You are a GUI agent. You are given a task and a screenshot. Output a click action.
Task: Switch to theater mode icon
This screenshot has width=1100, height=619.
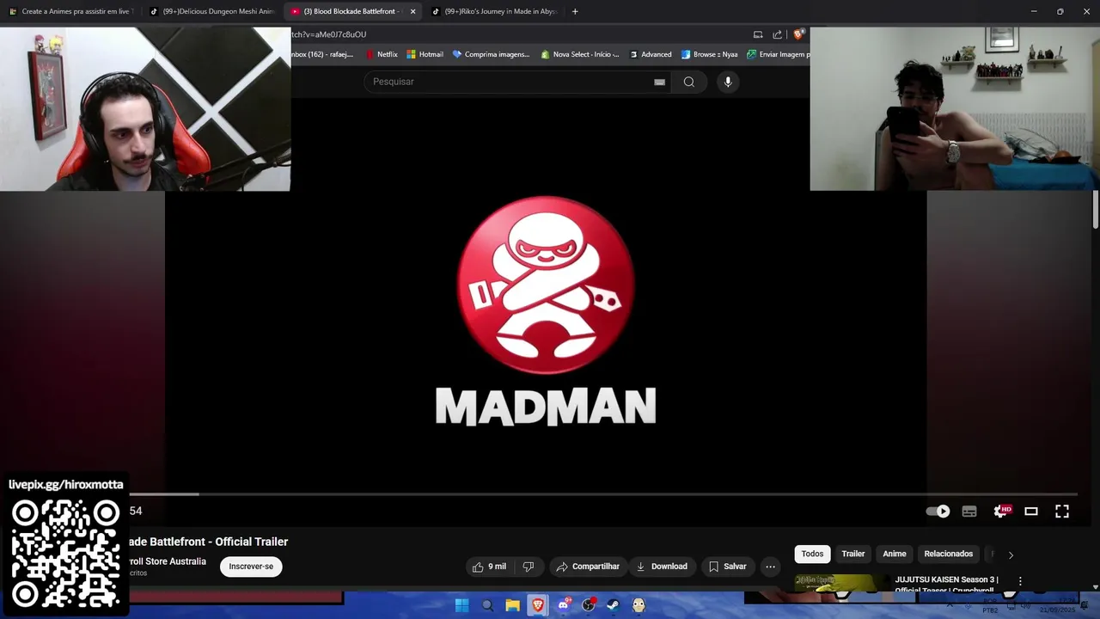(1031, 511)
